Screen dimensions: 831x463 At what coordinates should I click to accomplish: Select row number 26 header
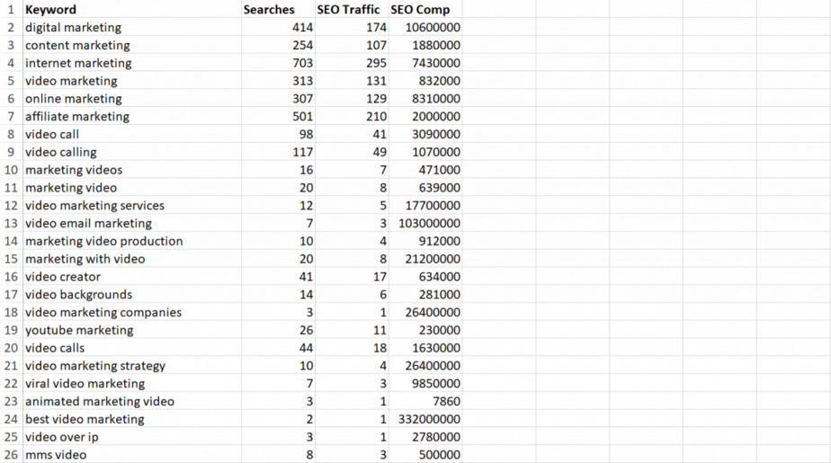click(11, 455)
